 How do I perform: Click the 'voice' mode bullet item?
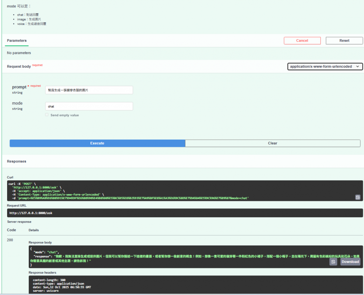pyautogui.click(x=32, y=24)
